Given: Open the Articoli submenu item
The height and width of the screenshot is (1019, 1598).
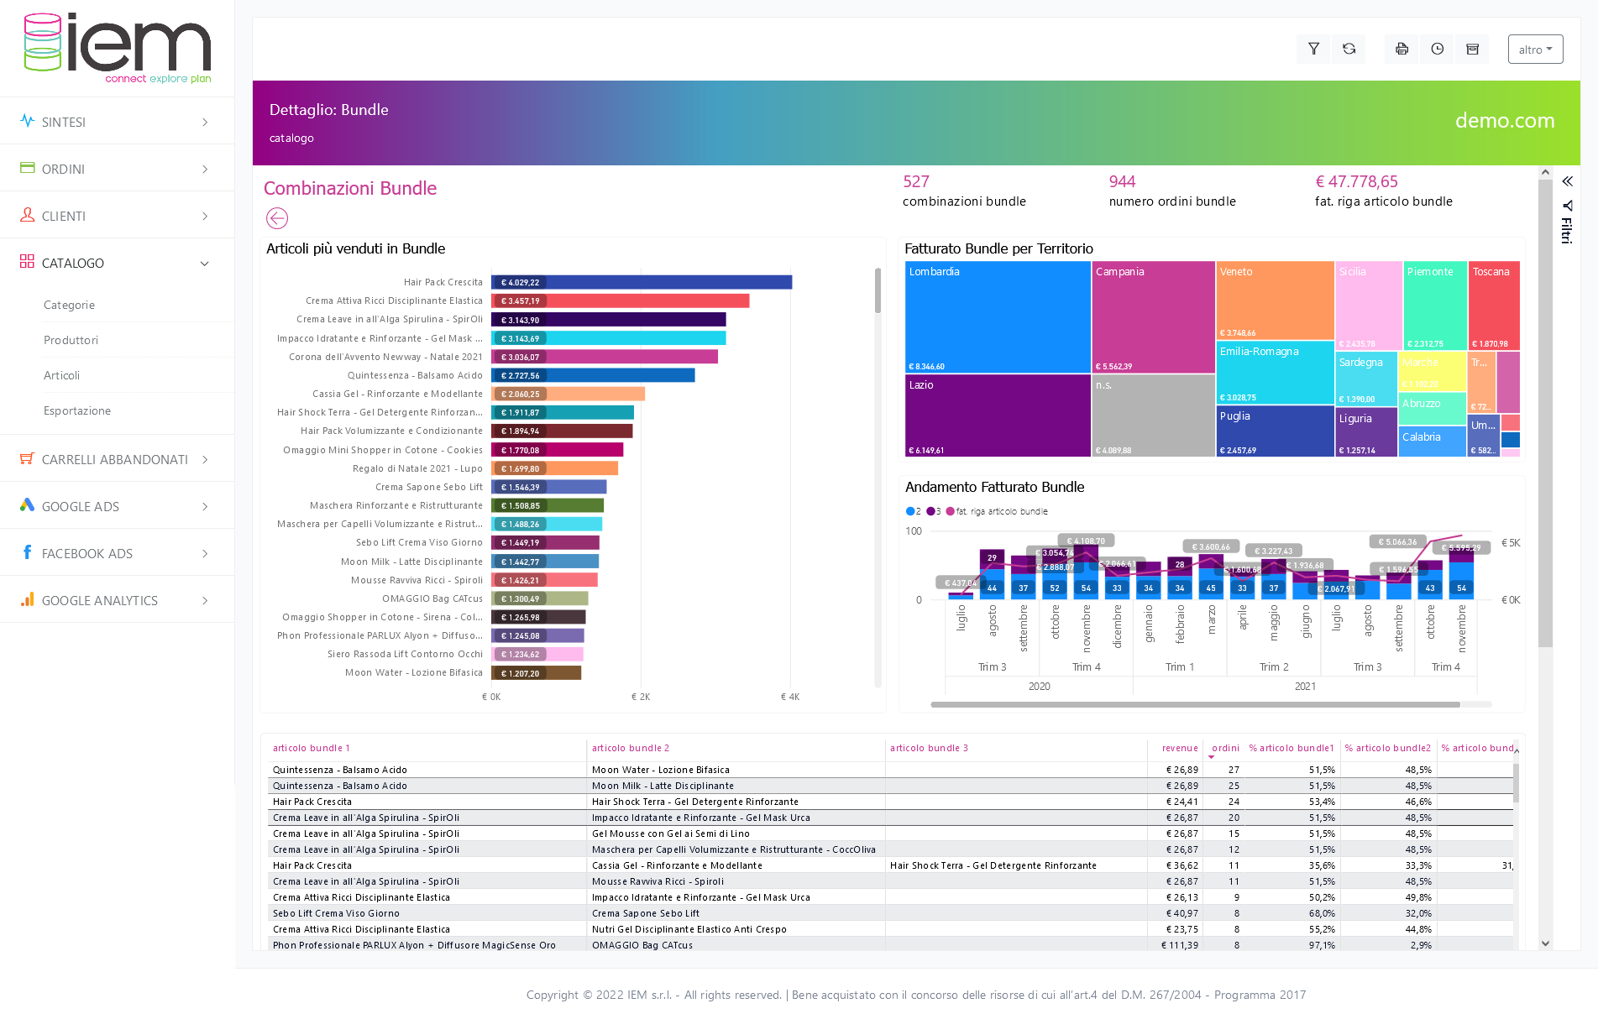Looking at the screenshot, I should coord(62,375).
